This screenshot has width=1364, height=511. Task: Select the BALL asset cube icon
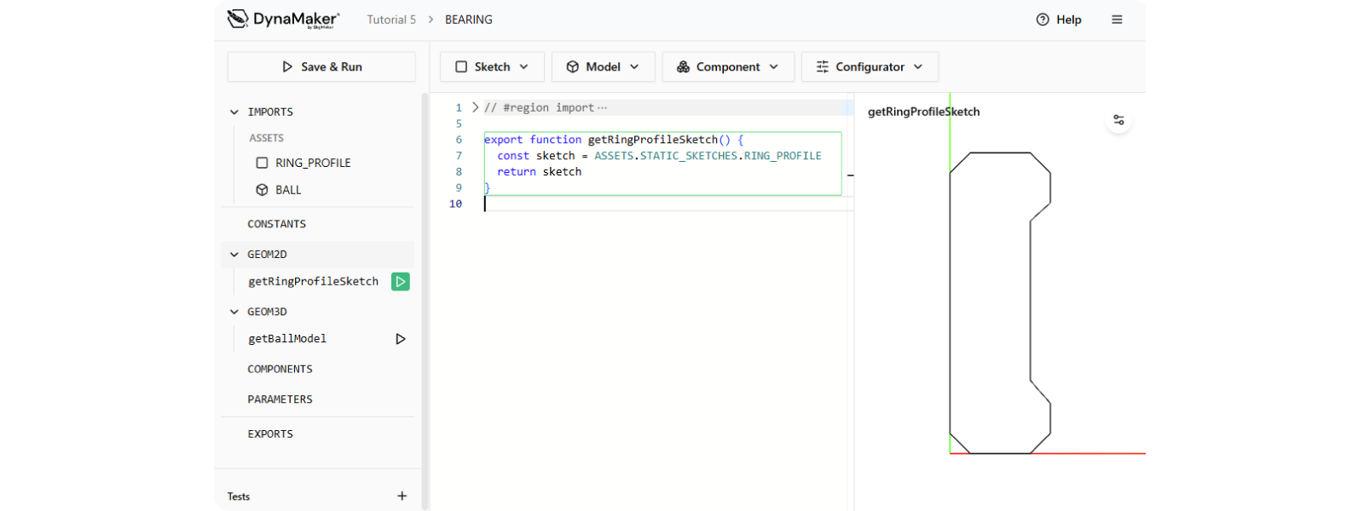[x=263, y=190]
